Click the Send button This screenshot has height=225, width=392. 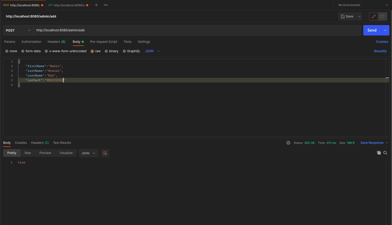point(372,30)
